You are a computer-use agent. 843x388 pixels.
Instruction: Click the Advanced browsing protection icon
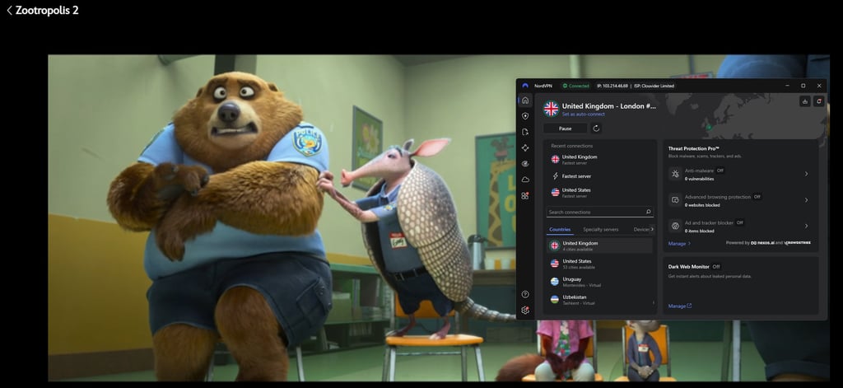[675, 200]
